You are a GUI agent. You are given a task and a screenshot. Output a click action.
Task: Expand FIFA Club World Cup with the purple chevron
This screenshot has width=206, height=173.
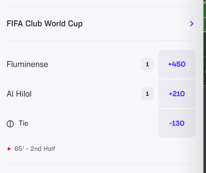tap(192, 24)
